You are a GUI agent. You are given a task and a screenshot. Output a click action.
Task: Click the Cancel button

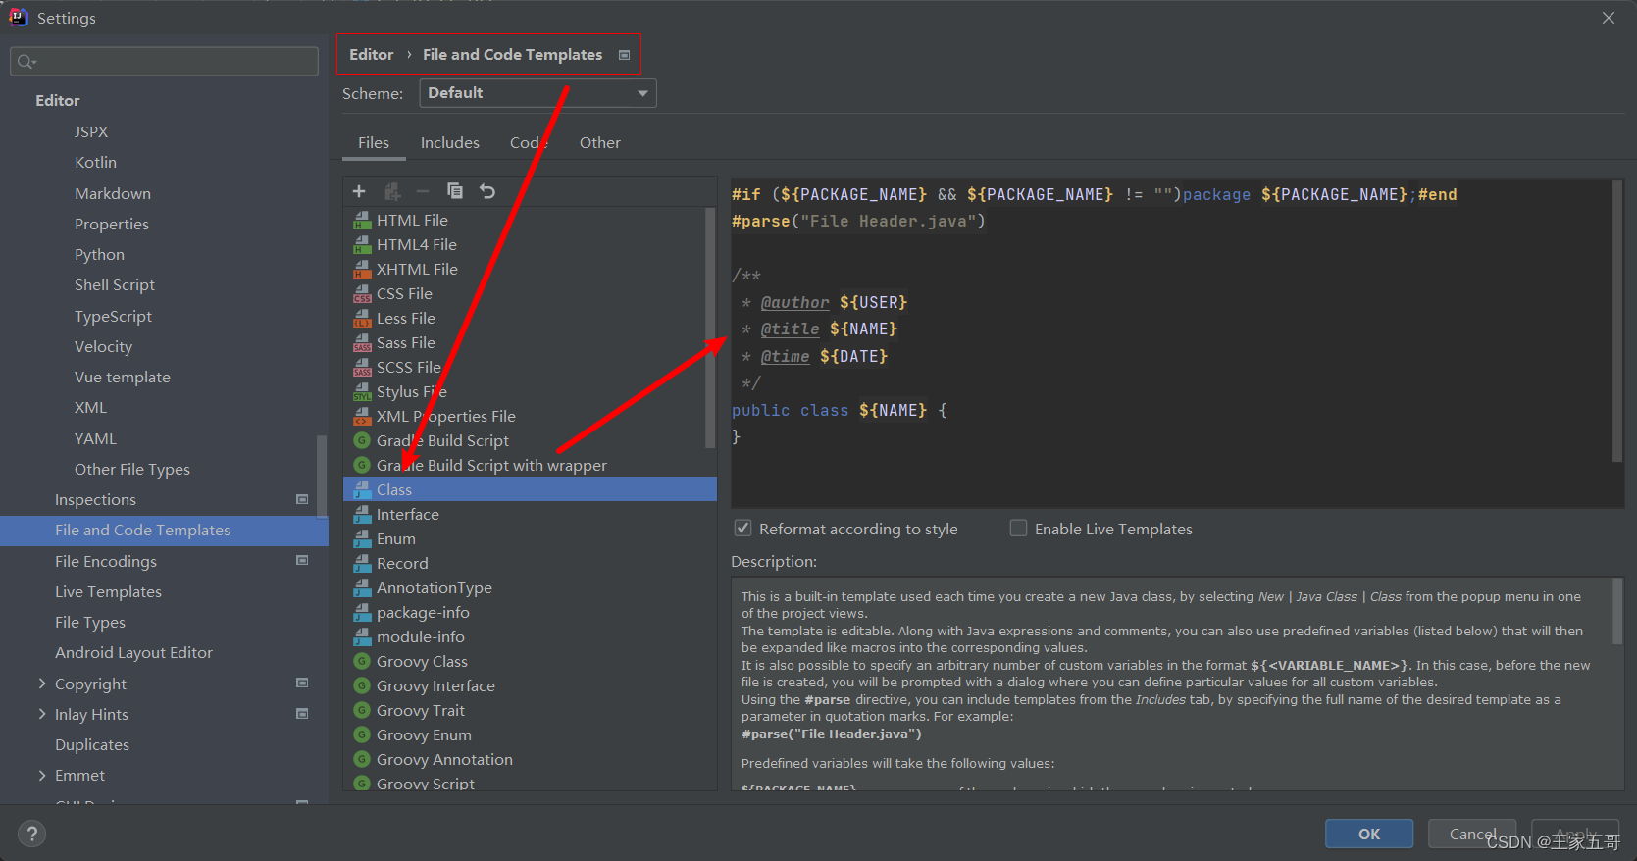coord(1472,834)
